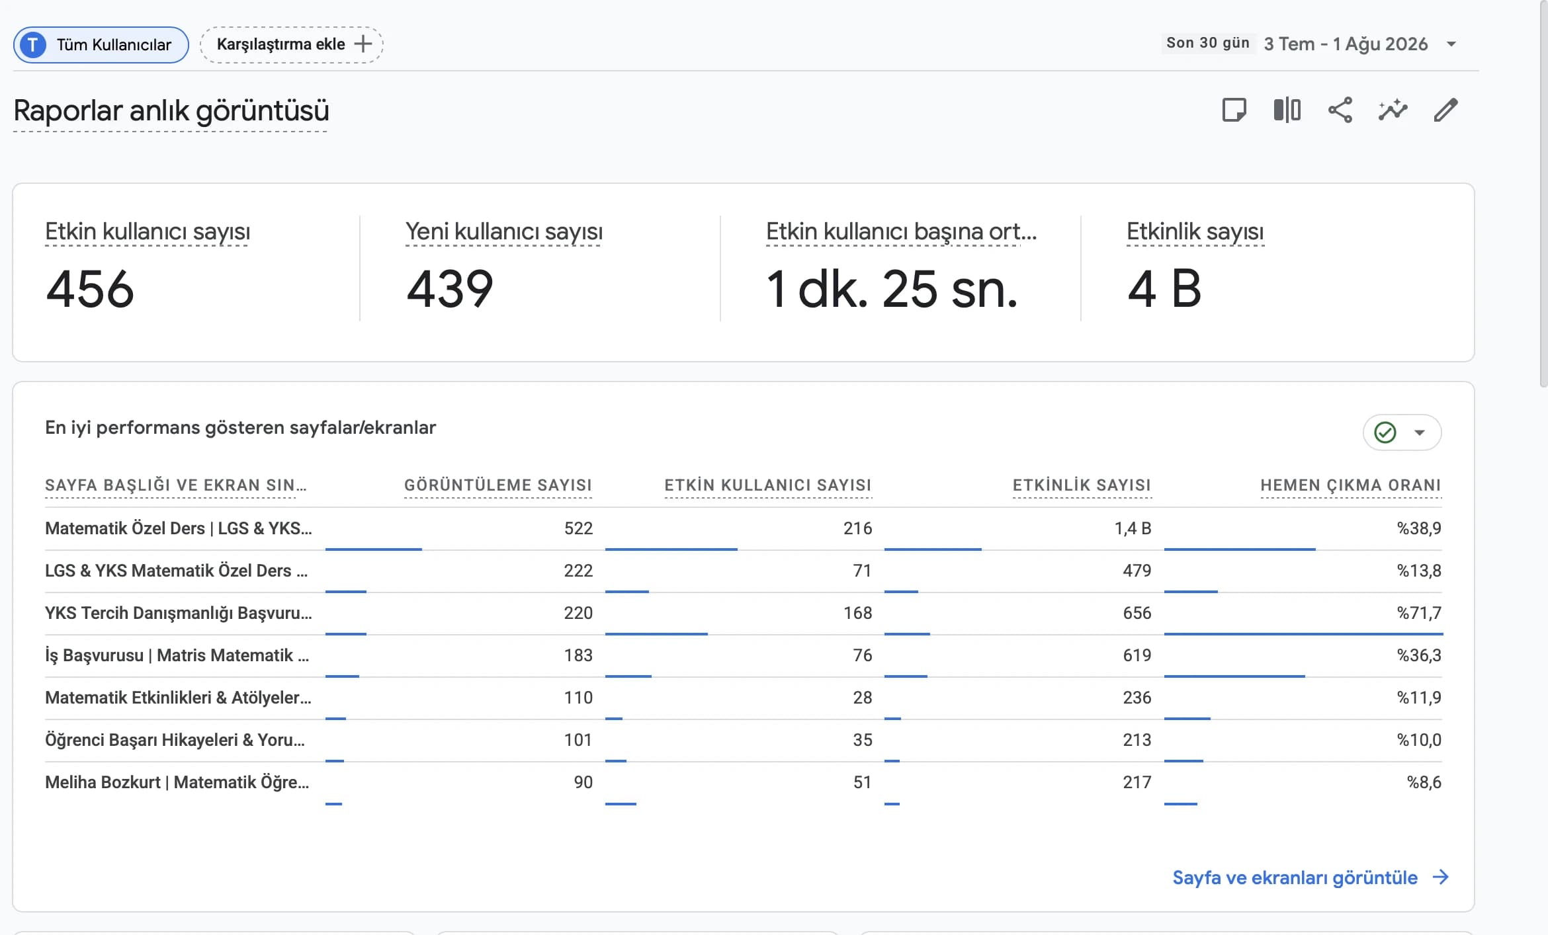The width and height of the screenshot is (1548, 935).
Task: Click the 1,4 B events cell
Action: (1133, 528)
